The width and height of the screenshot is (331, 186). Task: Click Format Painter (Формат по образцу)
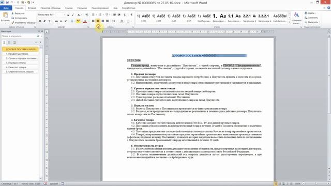[23, 23]
